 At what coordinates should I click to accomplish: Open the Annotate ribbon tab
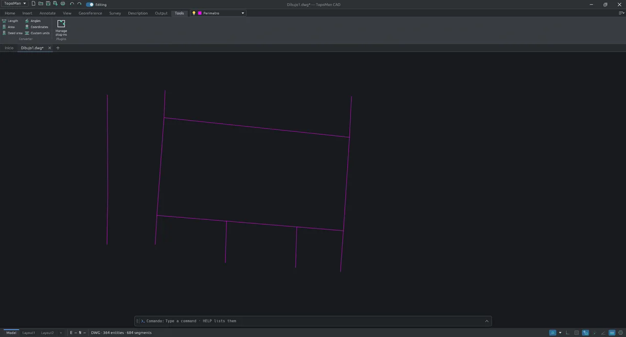point(47,13)
